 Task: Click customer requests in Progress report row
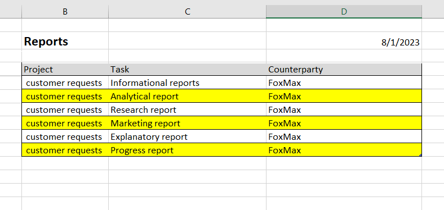pyautogui.click(x=65, y=150)
